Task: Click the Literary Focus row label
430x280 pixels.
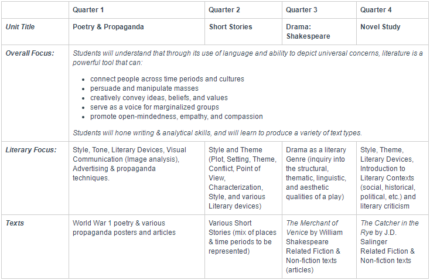Action: tap(31, 150)
